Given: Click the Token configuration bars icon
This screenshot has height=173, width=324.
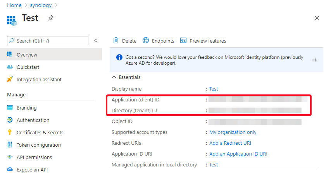Looking at the screenshot, I should click(x=10, y=144).
